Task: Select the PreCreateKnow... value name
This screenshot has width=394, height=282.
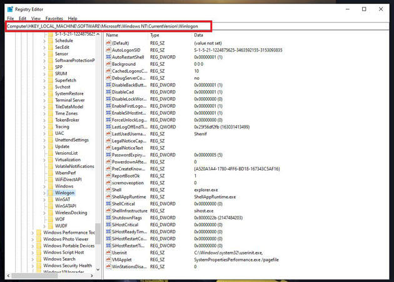Action: pyautogui.click(x=129, y=169)
